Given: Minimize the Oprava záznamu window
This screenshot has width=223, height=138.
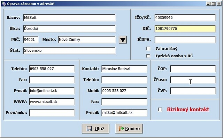Looking at the screenshot, I should (208, 3).
